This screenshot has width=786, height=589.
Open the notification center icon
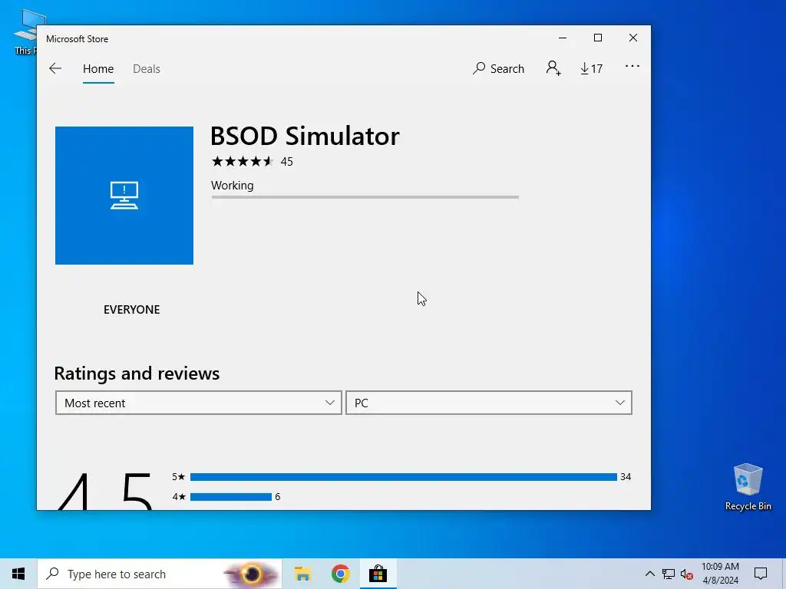(761, 574)
